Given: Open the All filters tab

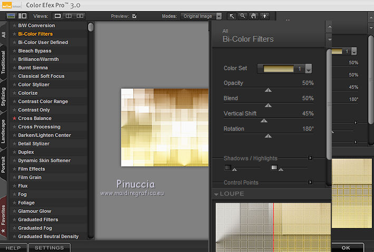Looking at the screenshot, I should pos(3,35).
